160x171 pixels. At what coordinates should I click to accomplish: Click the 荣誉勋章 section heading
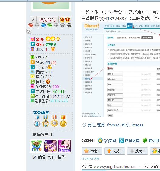41,113
